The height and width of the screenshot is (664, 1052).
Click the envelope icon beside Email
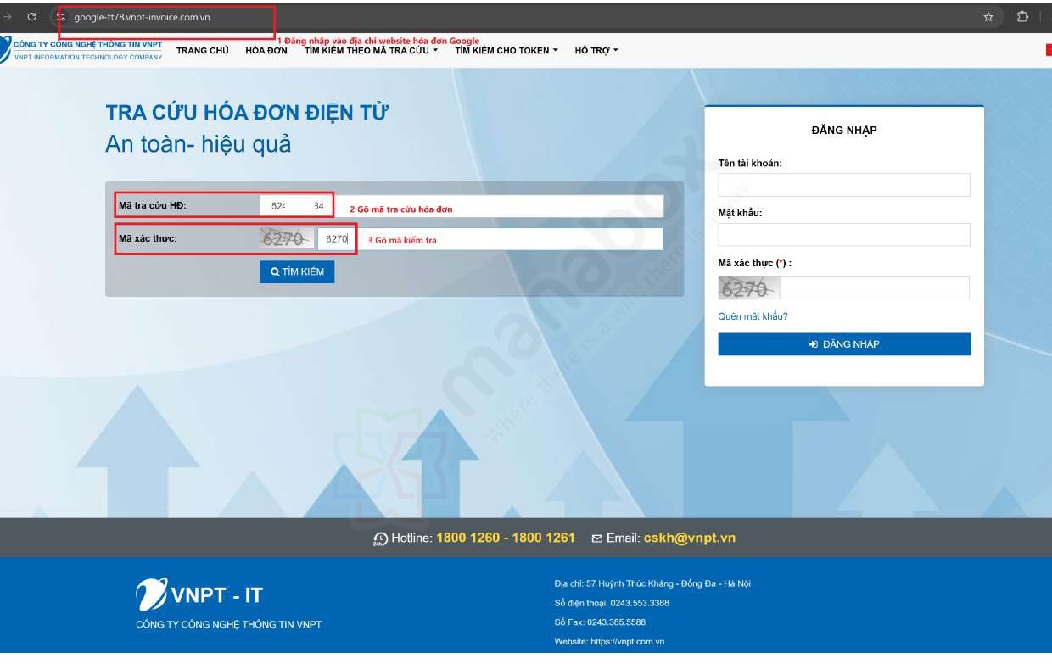click(x=597, y=538)
